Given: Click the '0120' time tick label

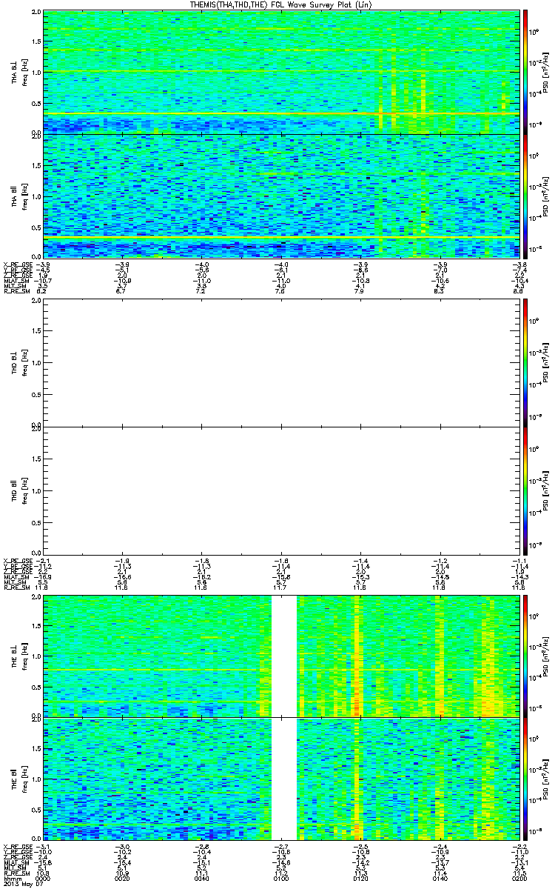Looking at the screenshot, I should (361, 880).
